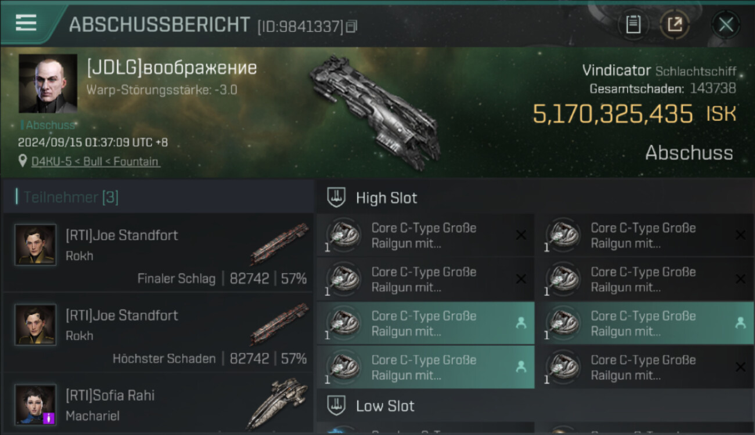Select first left Core C-Type Railgun item
Viewport: 755px width, 435px height.
click(425, 235)
